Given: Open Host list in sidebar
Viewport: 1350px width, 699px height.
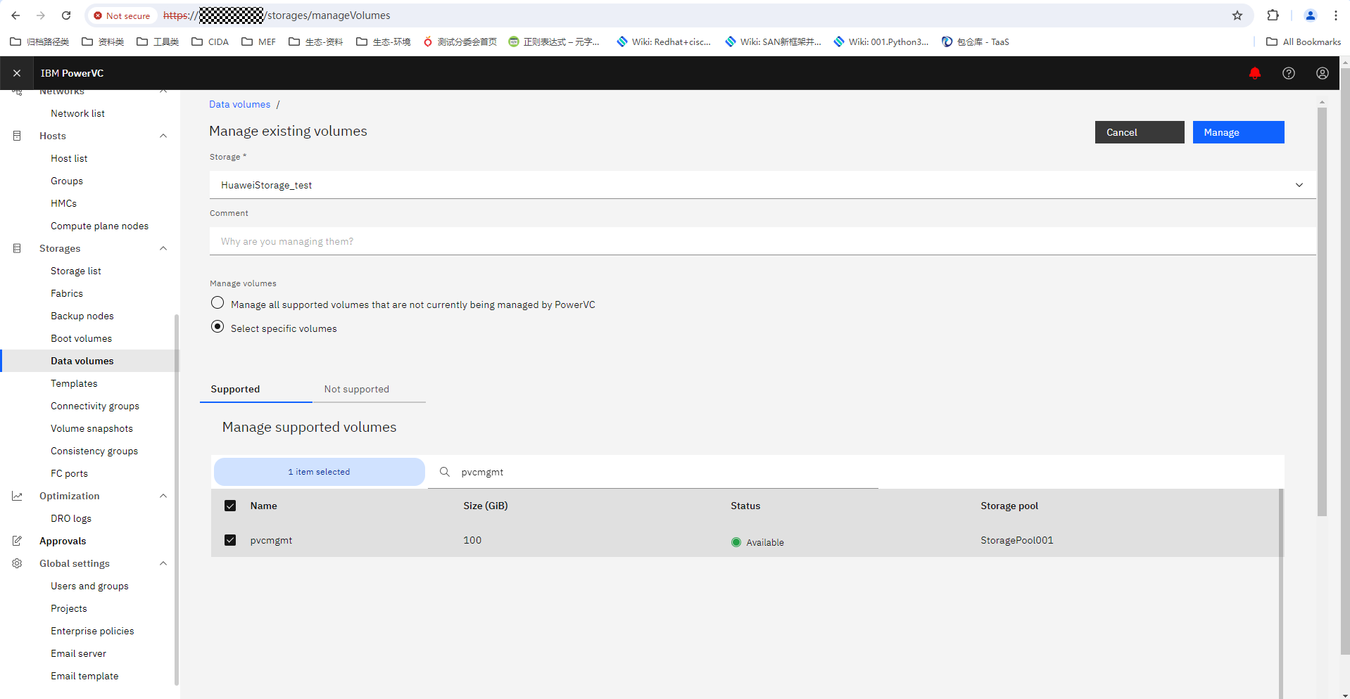Looking at the screenshot, I should pyautogui.click(x=69, y=158).
